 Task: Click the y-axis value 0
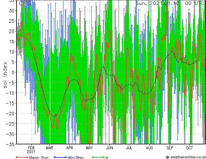pyautogui.click(x=13, y=72)
